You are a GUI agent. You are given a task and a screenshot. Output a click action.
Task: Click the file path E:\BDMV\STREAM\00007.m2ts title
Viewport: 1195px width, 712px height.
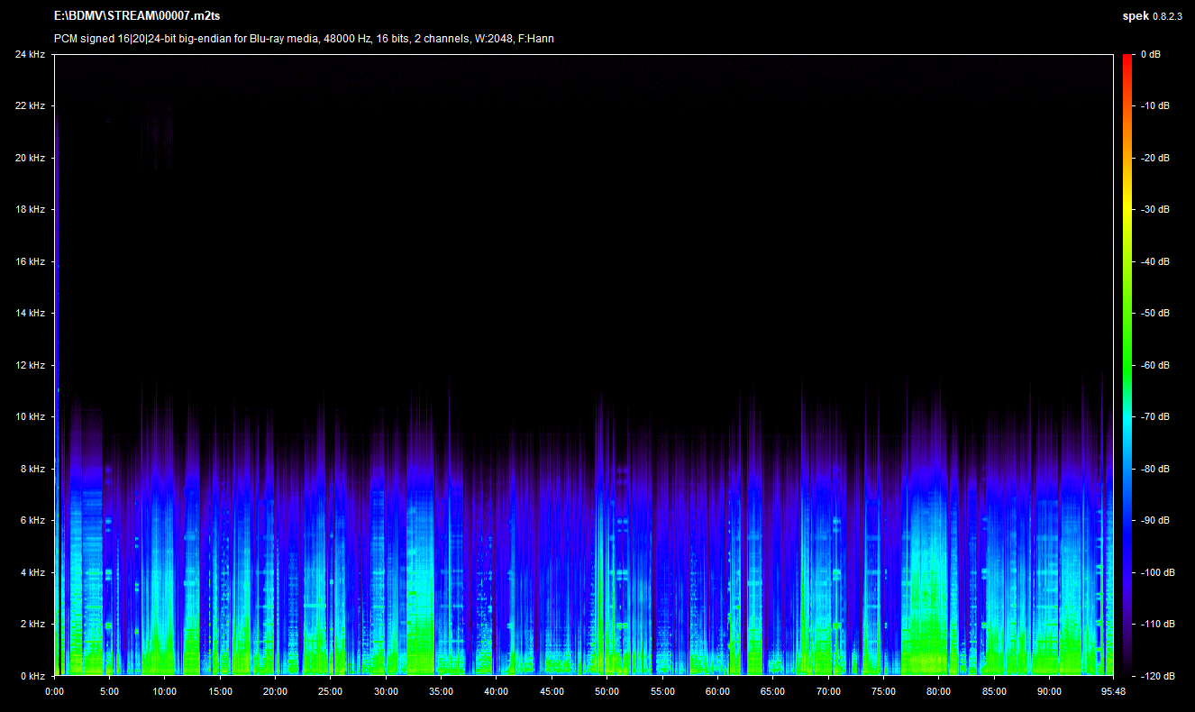(137, 16)
